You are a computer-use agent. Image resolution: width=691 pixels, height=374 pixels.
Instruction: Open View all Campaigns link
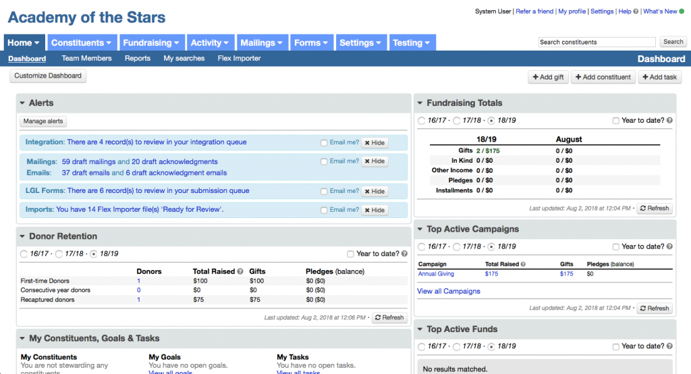[x=449, y=291]
